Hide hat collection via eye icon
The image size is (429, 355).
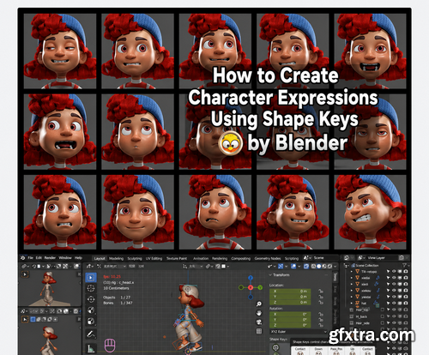click(394, 303)
